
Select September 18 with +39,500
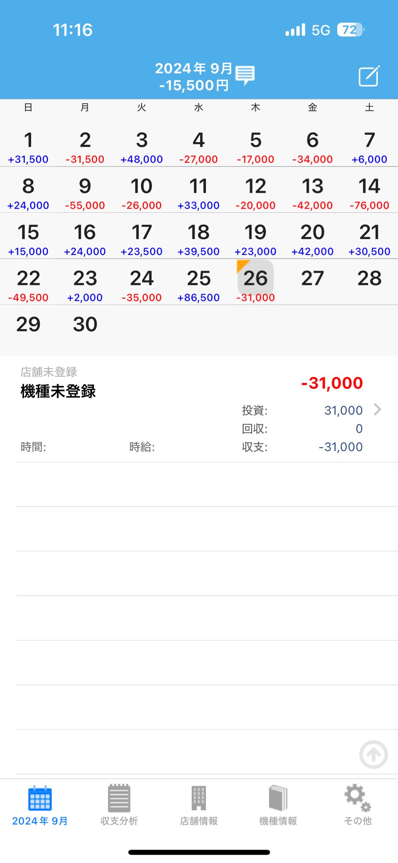pos(199,239)
